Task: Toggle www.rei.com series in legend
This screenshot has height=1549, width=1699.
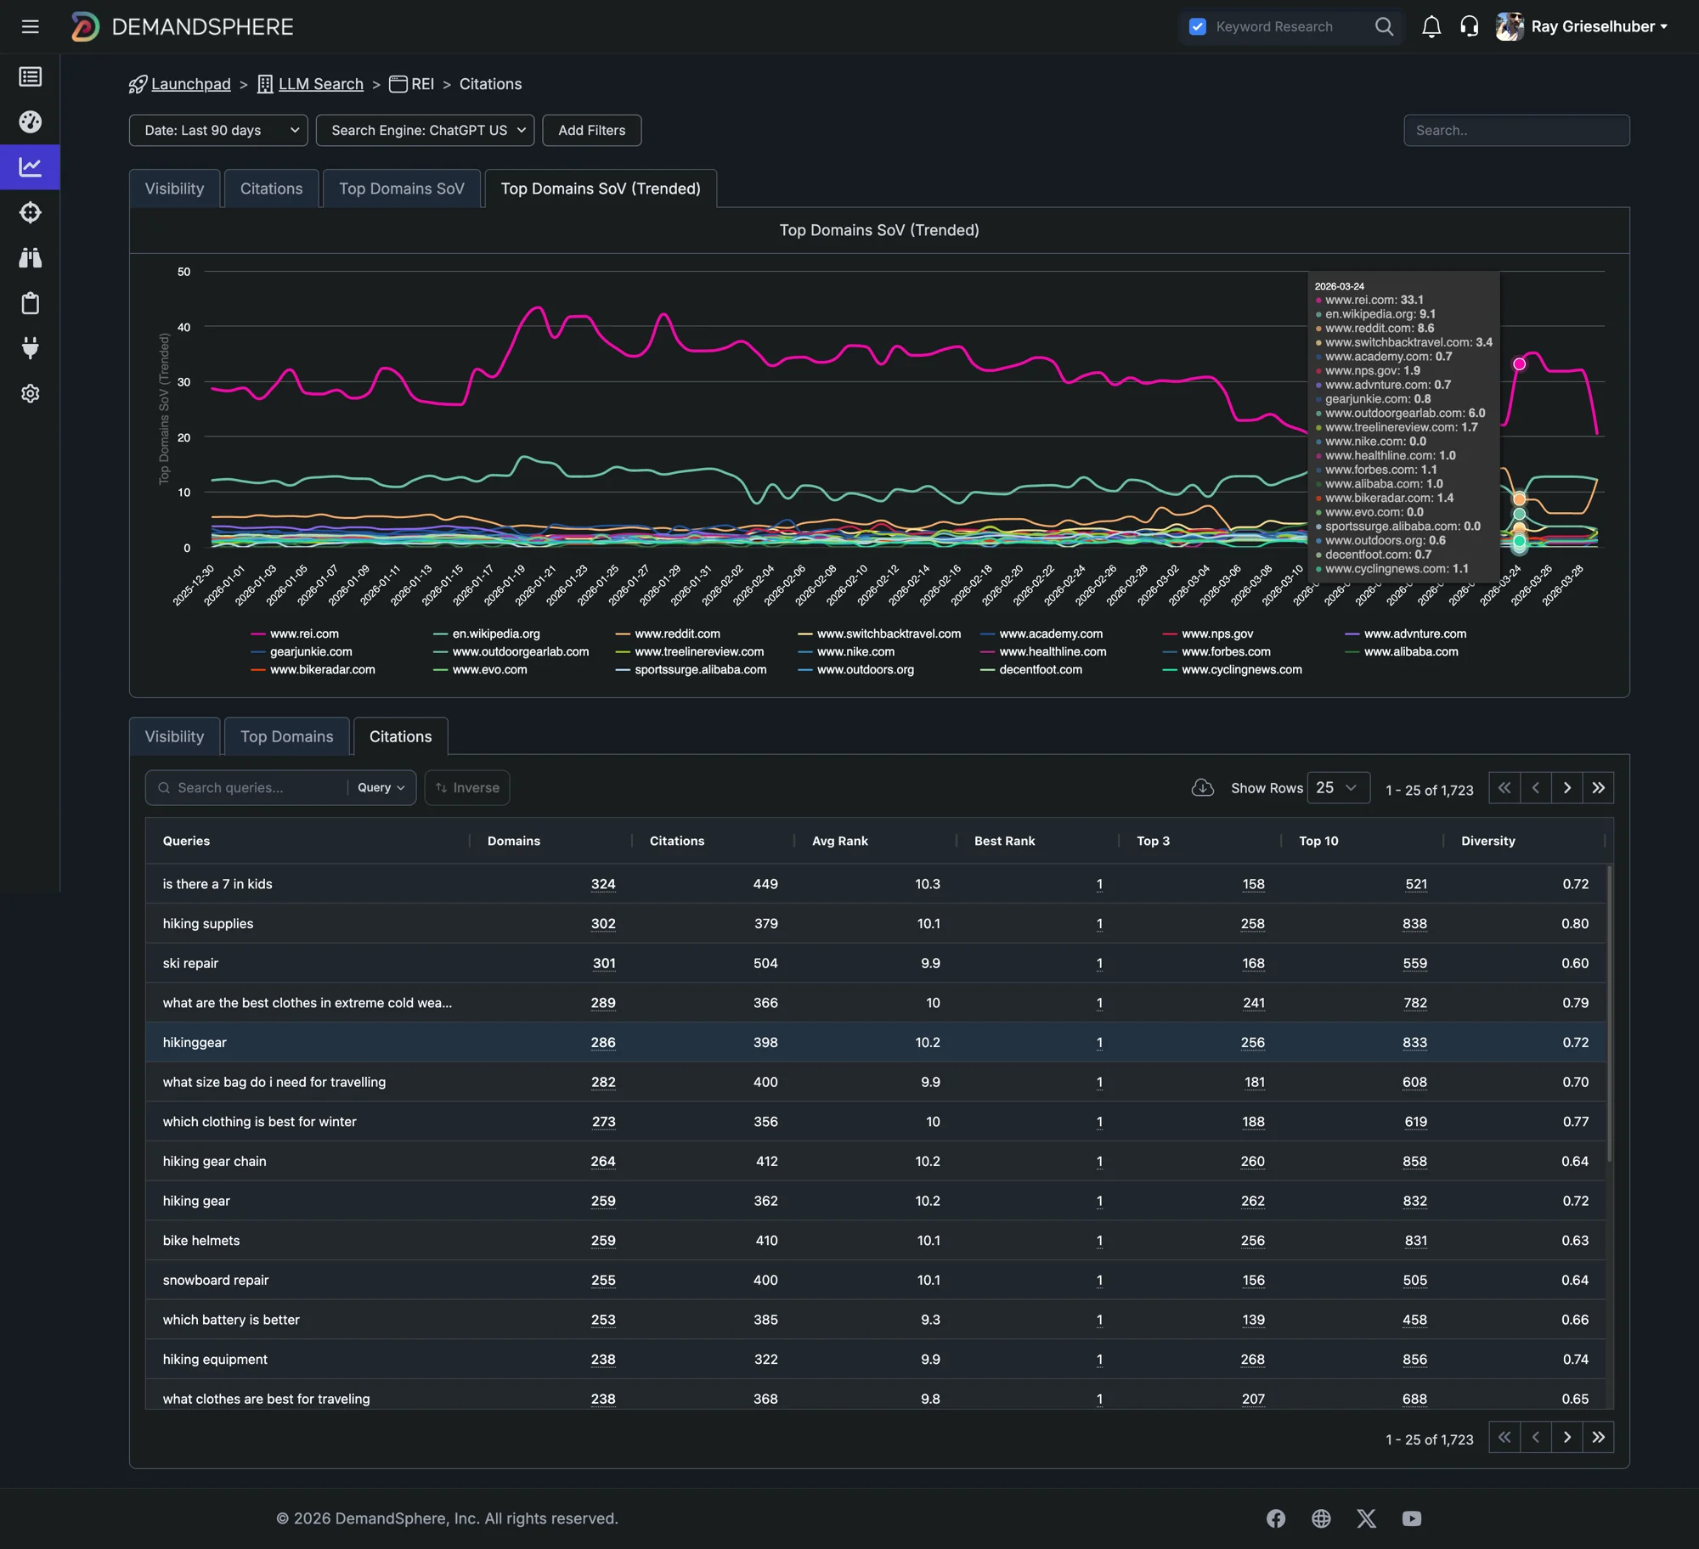Action: pos(303,634)
